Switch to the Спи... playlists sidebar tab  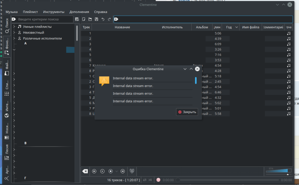tap(7, 88)
